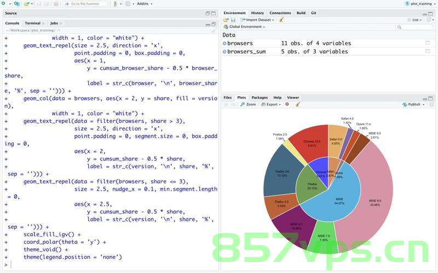438x273 pixels.
Task: Click the view-directory arrow beside console path
Action: 59,31
